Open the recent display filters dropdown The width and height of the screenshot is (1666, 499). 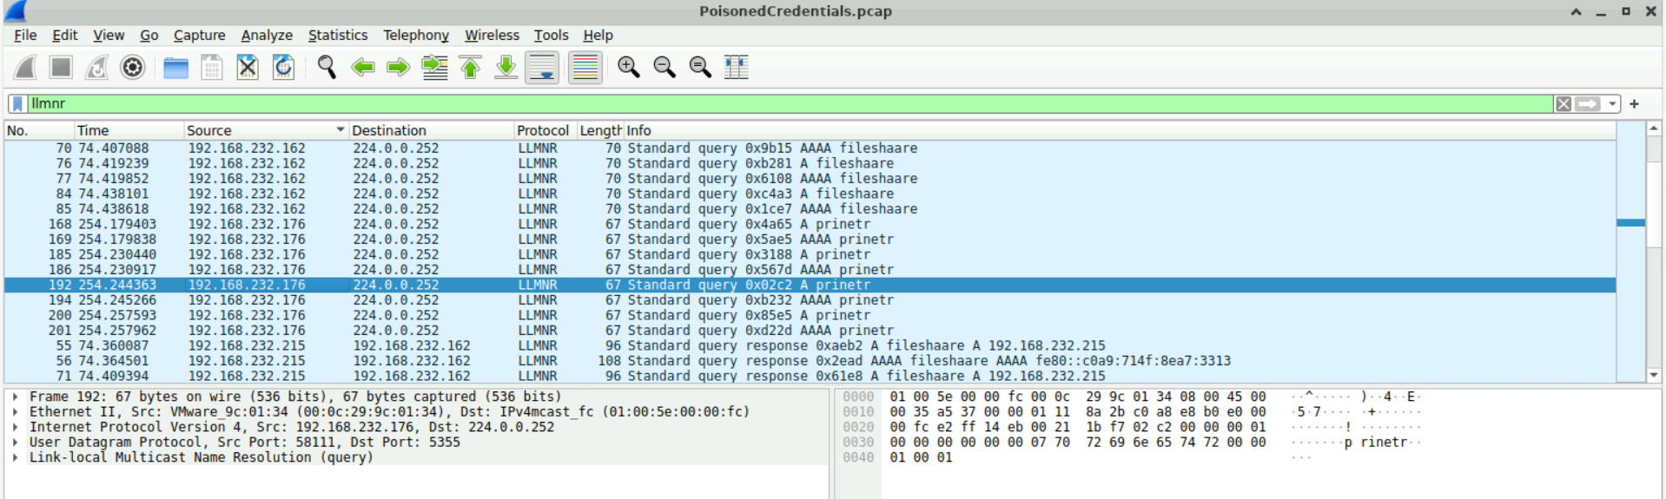(1612, 104)
